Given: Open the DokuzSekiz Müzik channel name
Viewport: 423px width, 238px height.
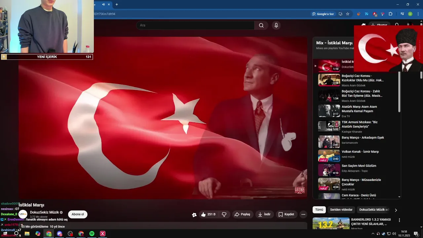Looking at the screenshot, I should coord(44,212).
